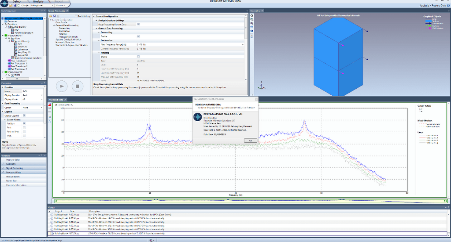This screenshot has width=451, height=242.
Task: Open the New Frequency Range dropdown
Action: (x=242, y=44)
